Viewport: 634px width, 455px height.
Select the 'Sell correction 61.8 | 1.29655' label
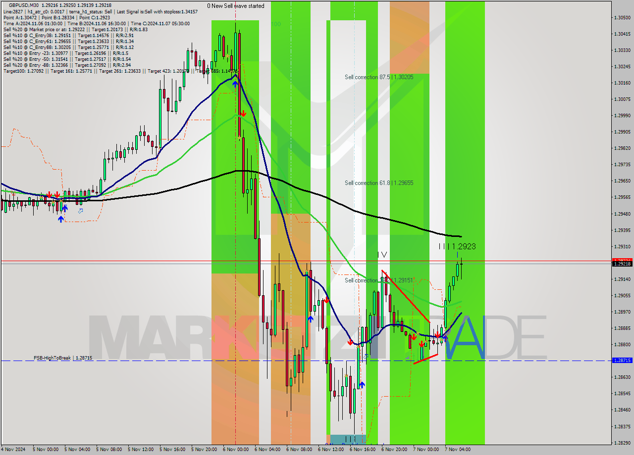coord(379,183)
